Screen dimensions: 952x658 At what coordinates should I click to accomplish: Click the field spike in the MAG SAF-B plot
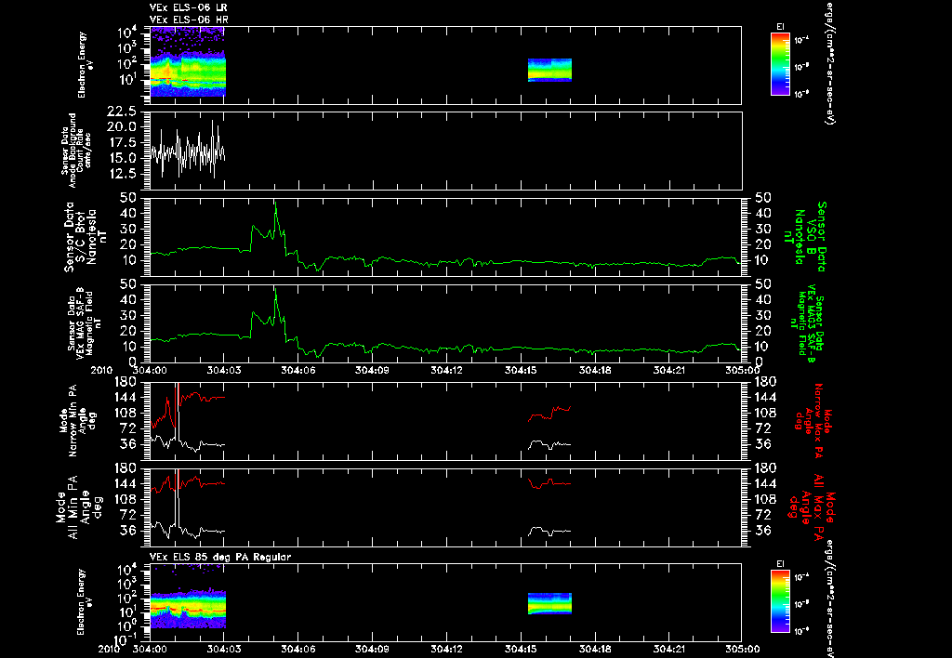coord(275,292)
